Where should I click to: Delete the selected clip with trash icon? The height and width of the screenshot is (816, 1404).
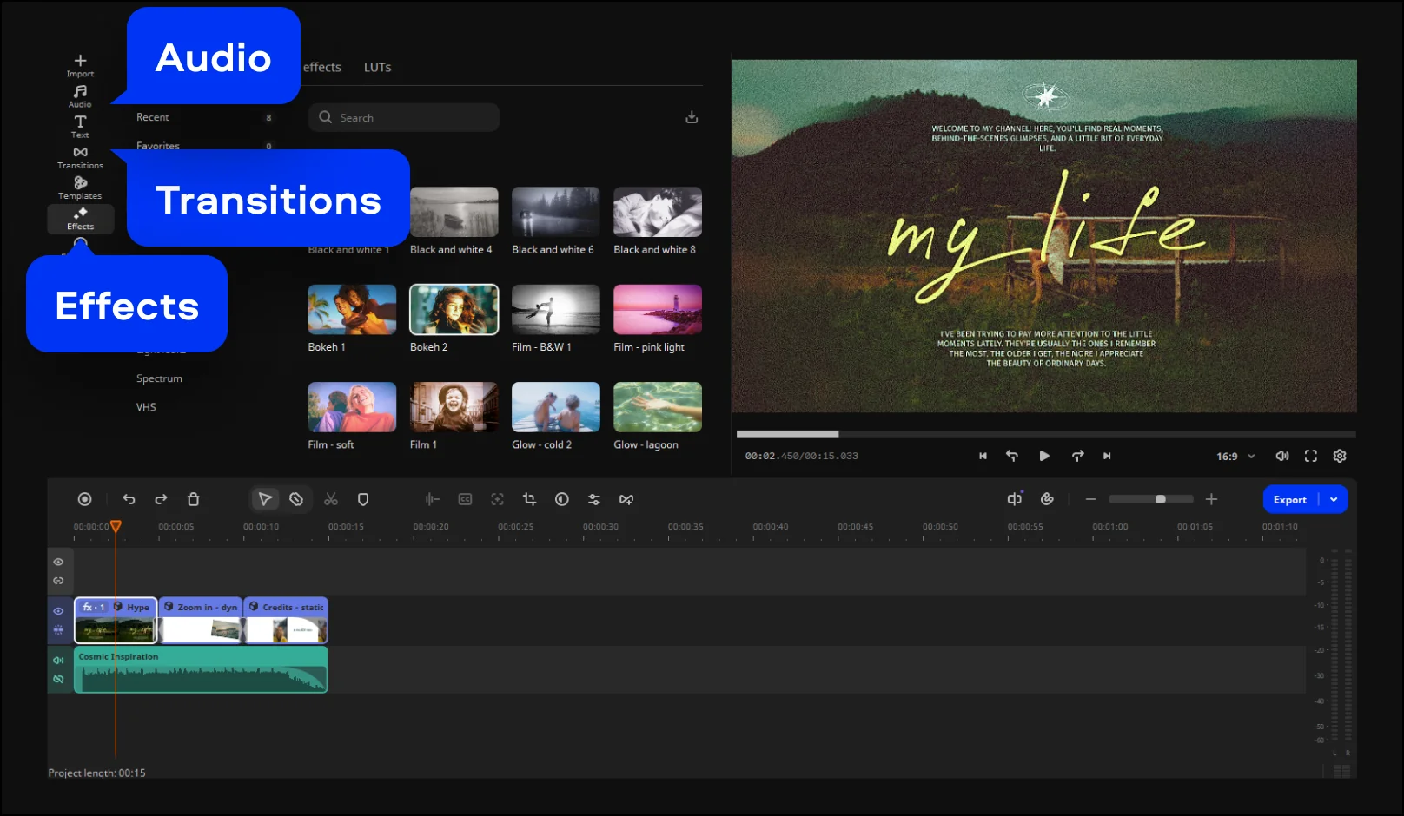194,499
